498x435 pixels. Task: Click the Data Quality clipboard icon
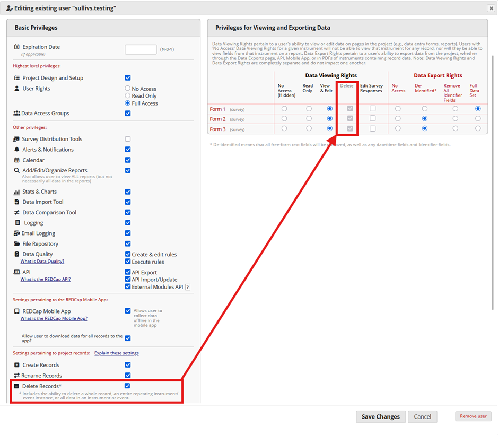pyautogui.click(x=17, y=254)
